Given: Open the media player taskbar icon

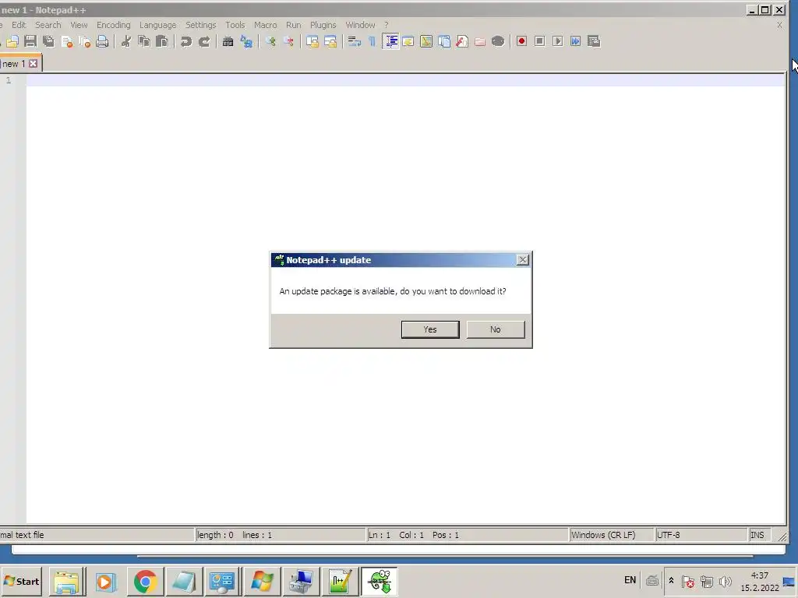Looking at the screenshot, I should (x=106, y=581).
